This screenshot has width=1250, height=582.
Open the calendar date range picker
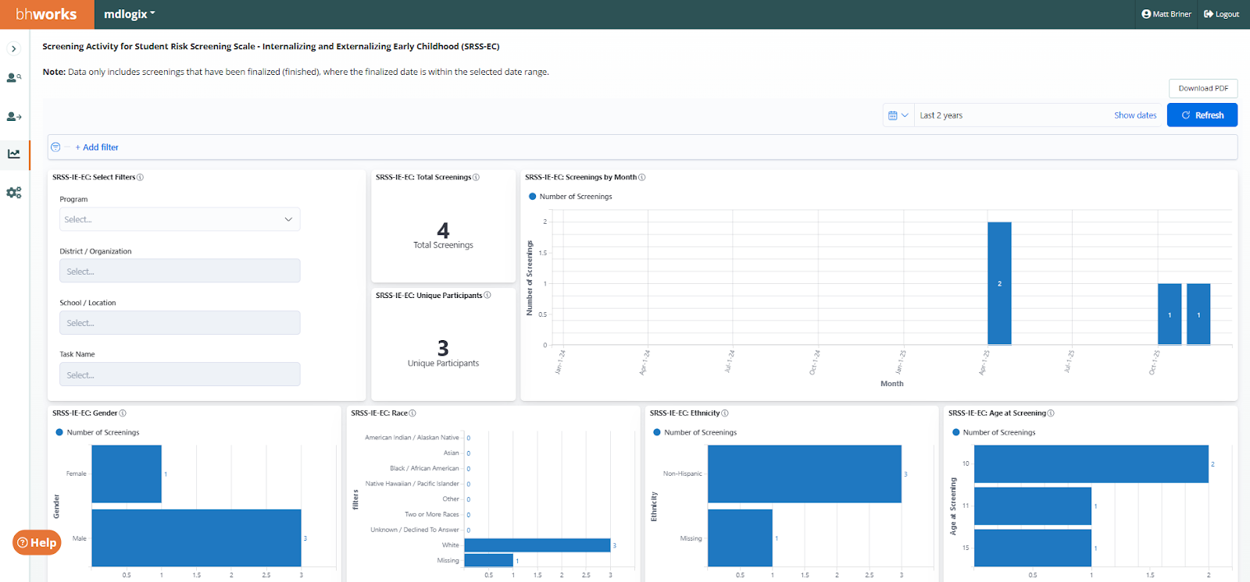click(x=898, y=115)
